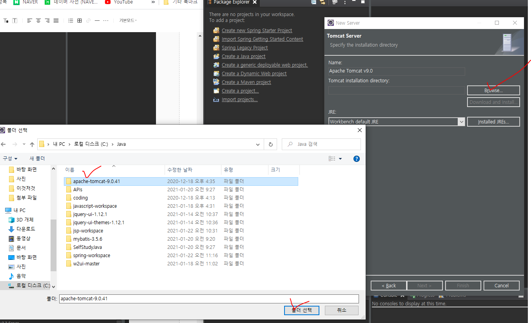Open view options dropdown arrow
531x323 pixels.
tap(340, 159)
